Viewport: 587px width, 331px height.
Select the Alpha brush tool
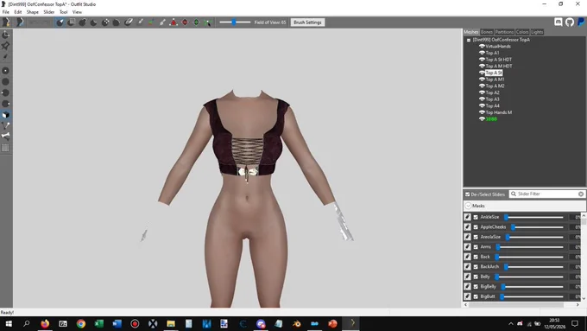pyautogui.click(x=162, y=22)
